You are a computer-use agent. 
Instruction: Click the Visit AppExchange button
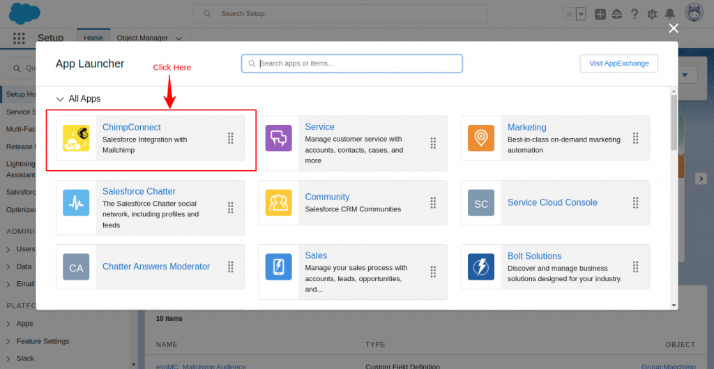[618, 63]
